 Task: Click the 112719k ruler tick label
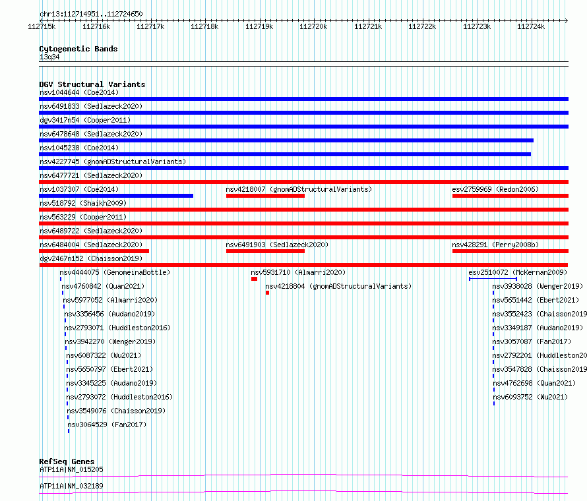coord(259,26)
